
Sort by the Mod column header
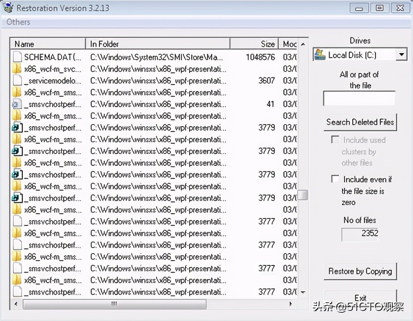coord(288,44)
